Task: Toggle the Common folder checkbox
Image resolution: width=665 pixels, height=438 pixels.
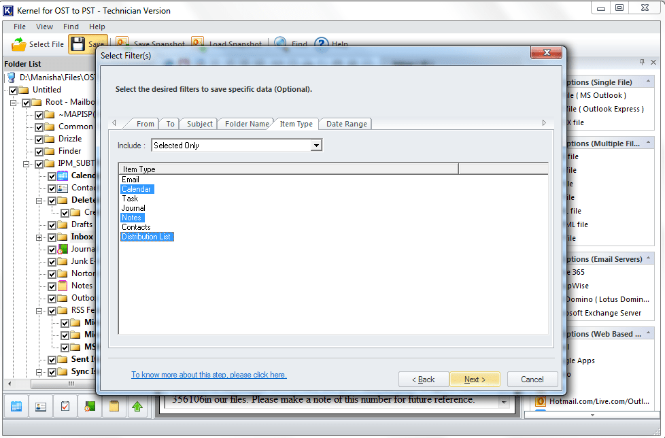Action: [39, 127]
